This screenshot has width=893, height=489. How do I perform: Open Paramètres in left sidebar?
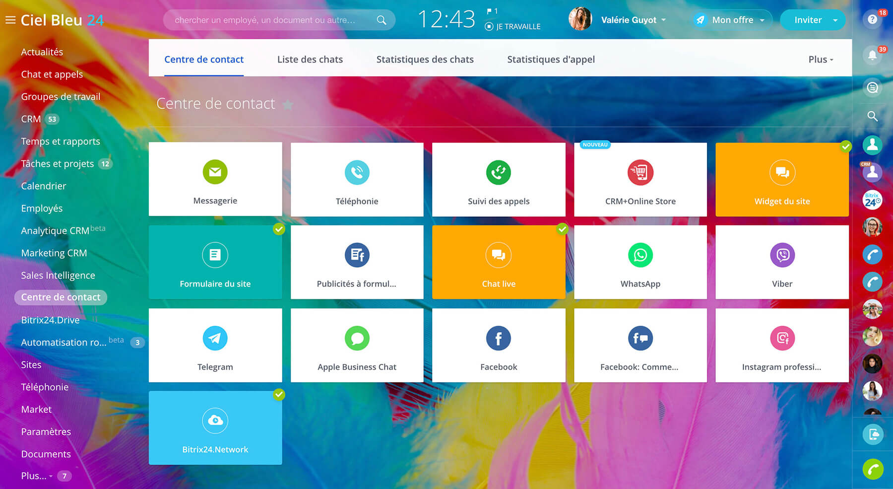(46, 431)
